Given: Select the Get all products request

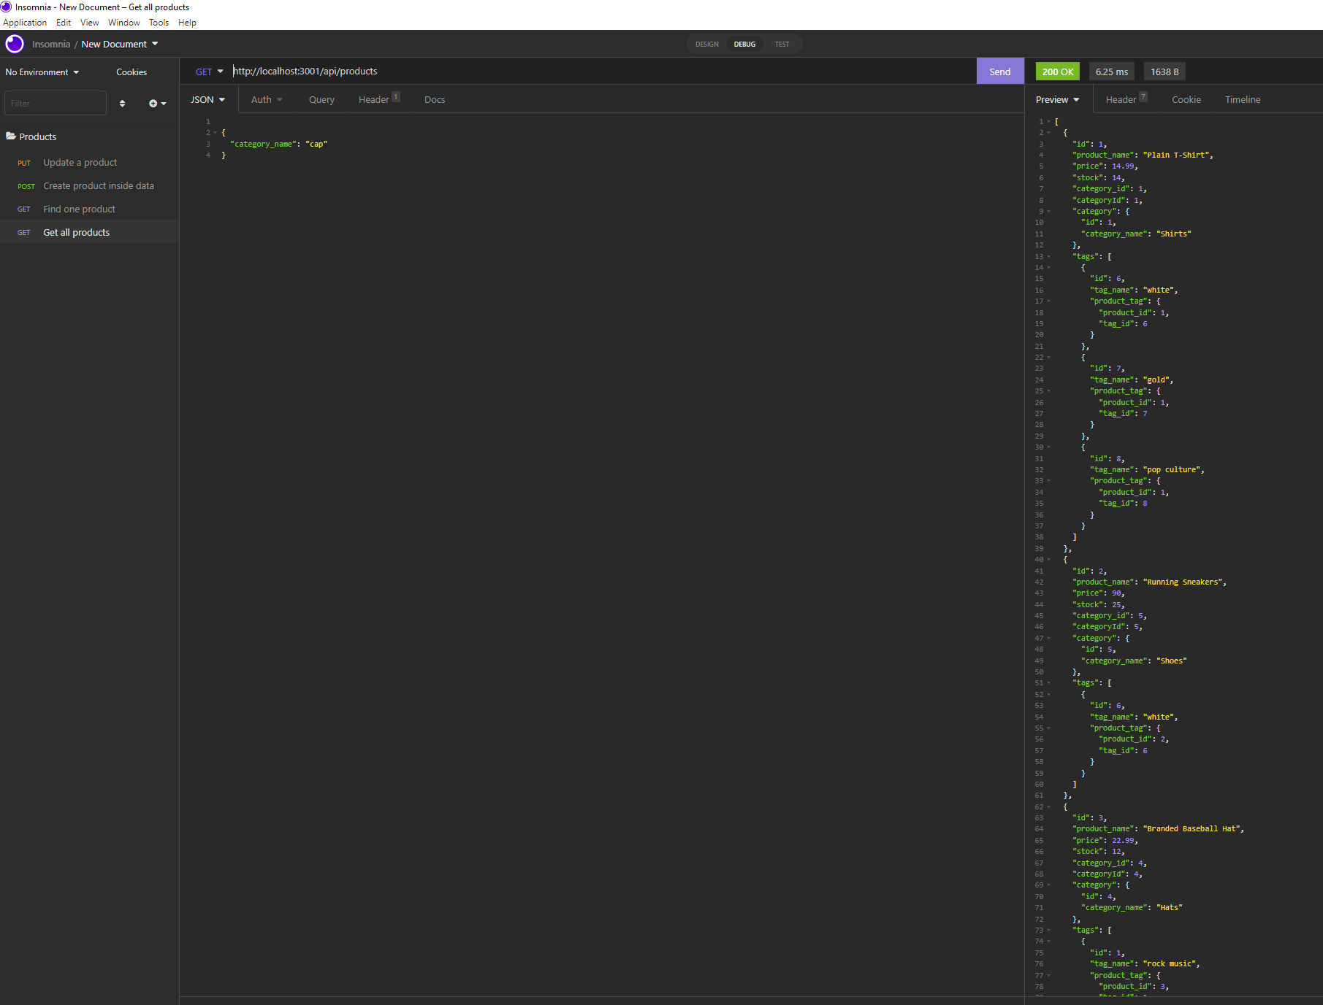Looking at the screenshot, I should [89, 233].
